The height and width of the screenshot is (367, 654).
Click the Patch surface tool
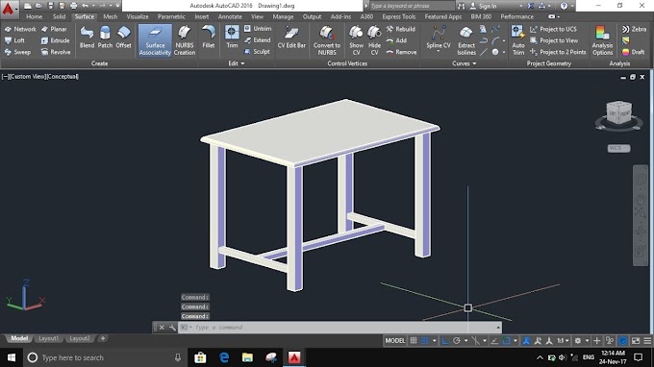[x=105, y=37]
